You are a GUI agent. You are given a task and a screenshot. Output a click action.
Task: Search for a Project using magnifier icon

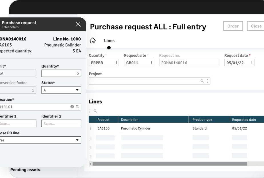point(202,81)
